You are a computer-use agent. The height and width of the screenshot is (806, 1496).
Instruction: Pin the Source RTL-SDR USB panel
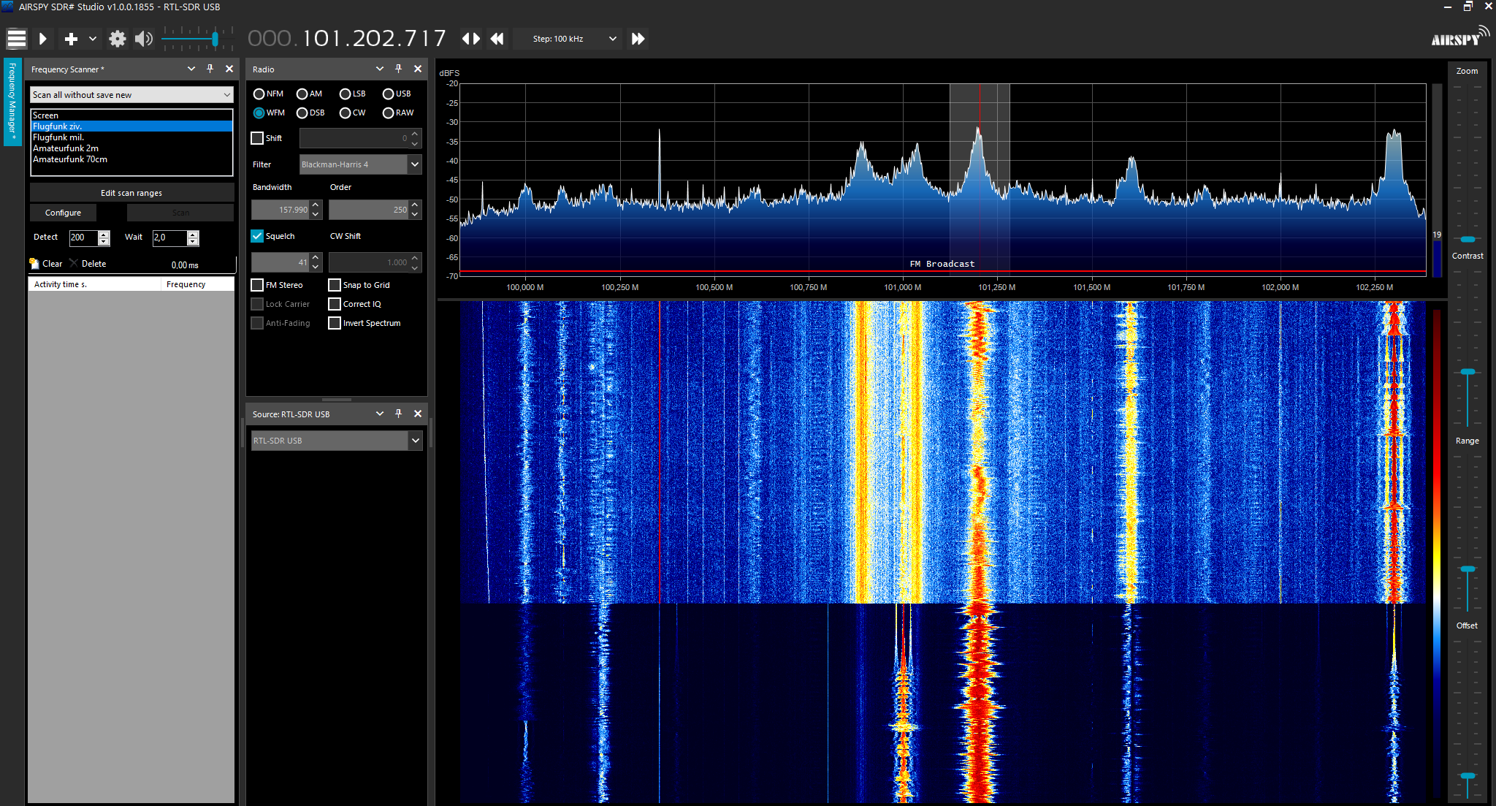tap(399, 414)
